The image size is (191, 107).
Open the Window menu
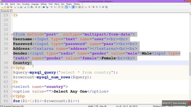[x=77, y=4]
